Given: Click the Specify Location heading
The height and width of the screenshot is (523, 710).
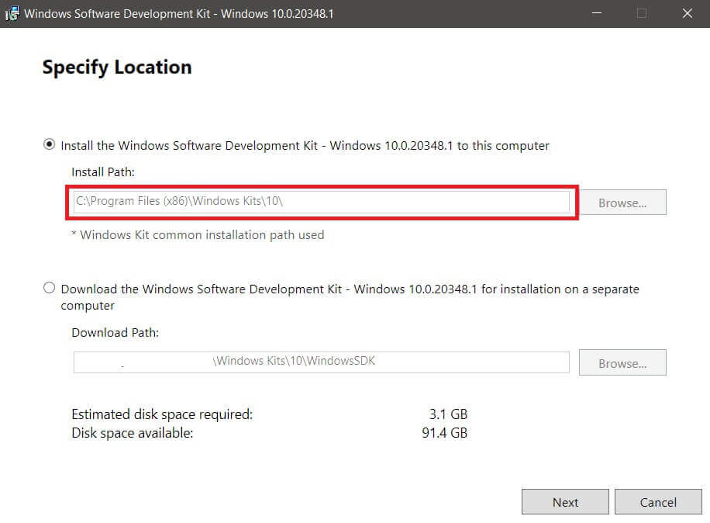Looking at the screenshot, I should pyautogui.click(x=117, y=68).
